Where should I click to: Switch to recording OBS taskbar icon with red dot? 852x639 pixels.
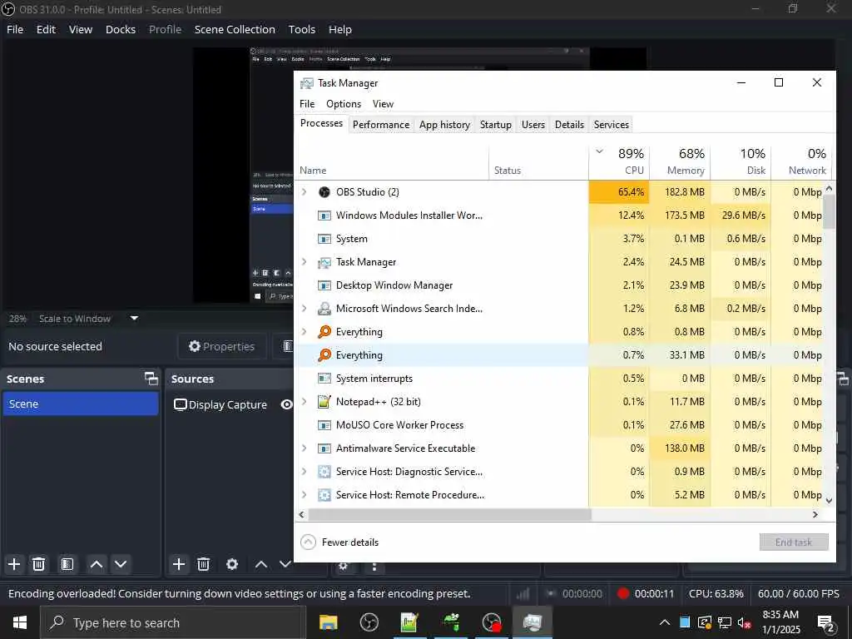pyautogui.click(x=492, y=622)
